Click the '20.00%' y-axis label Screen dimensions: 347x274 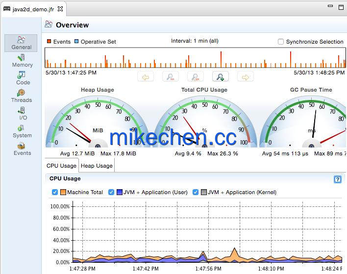(61, 251)
